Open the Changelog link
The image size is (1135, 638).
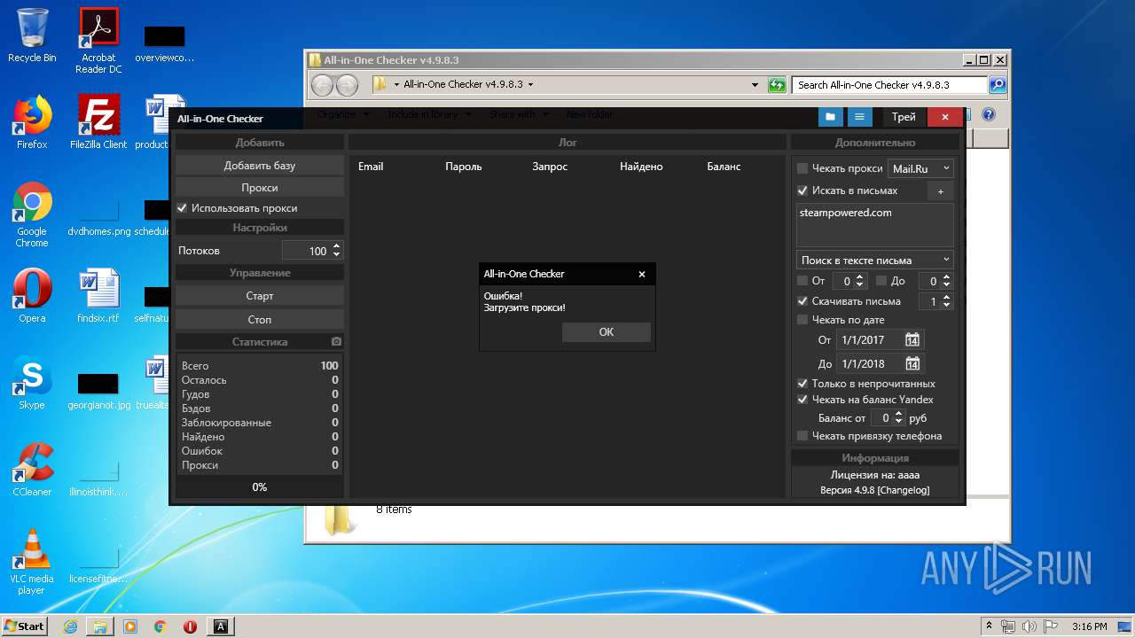[904, 490]
